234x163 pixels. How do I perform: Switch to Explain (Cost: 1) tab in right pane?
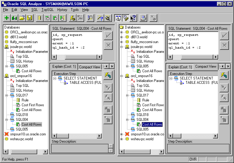click(x=180, y=67)
